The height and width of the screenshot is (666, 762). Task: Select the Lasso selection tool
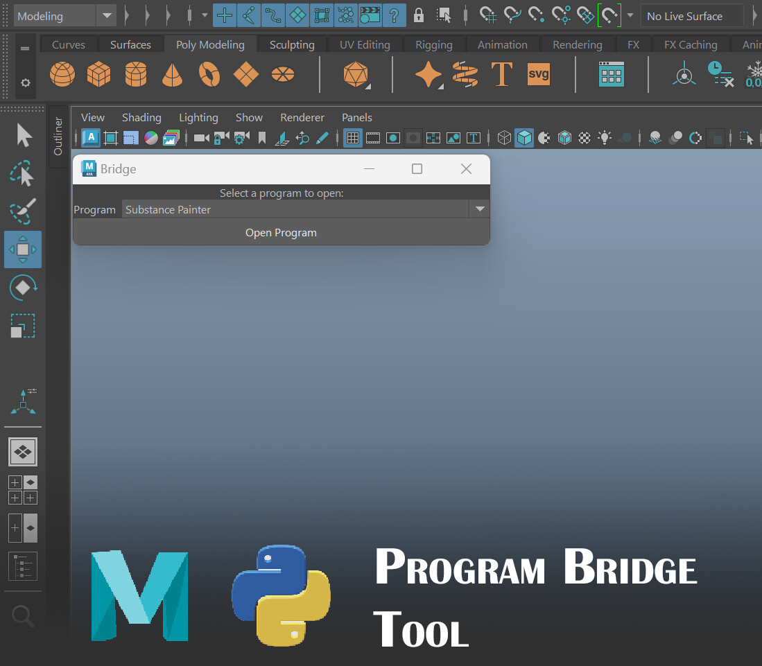[23, 174]
